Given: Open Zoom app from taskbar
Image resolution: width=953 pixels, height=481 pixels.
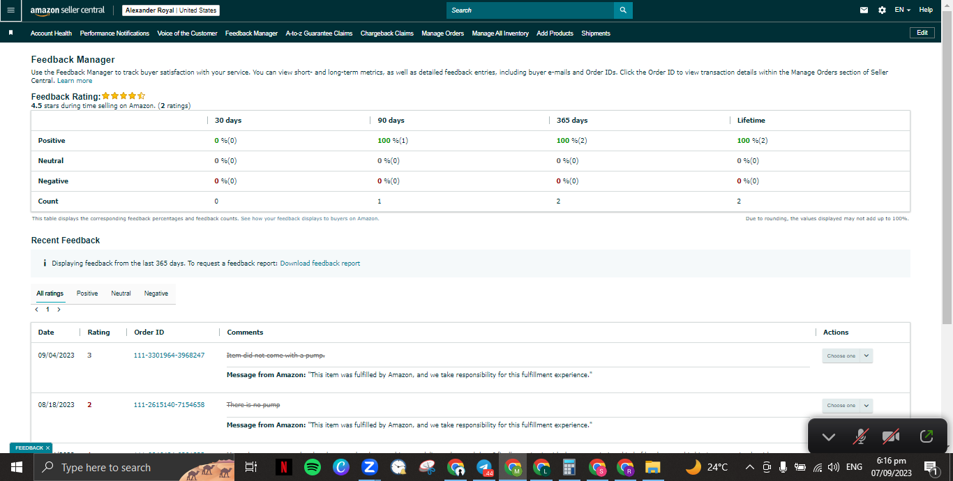Looking at the screenshot, I should pos(370,467).
